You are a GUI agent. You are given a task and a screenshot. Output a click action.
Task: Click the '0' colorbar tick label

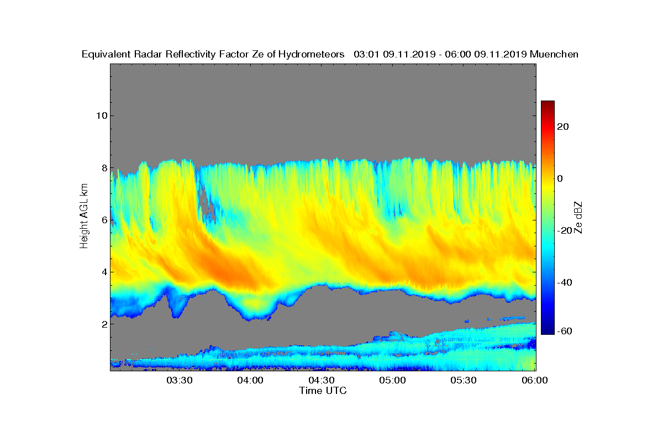[561, 178]
